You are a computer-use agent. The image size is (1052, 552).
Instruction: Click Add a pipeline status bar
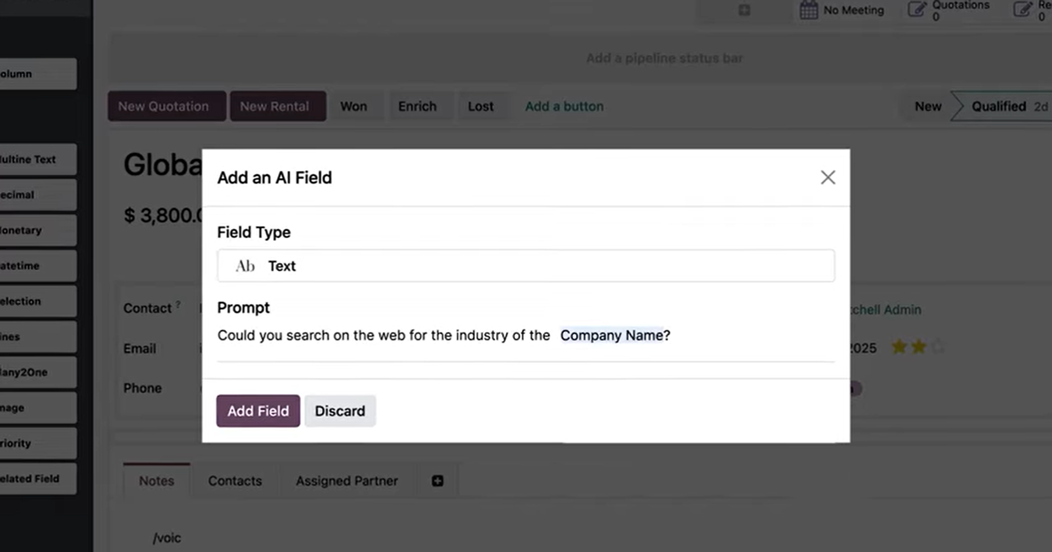pyautogui.click(x=664, y=58)
